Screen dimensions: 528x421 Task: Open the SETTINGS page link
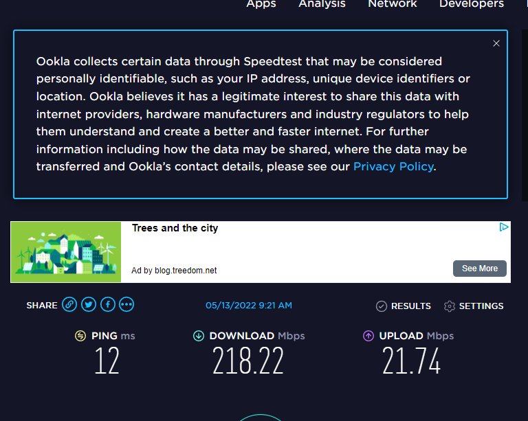click(481, 306)
